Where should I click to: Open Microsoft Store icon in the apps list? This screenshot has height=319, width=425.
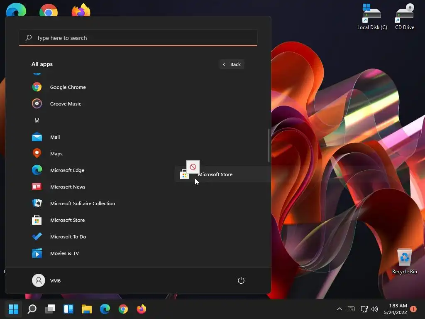click(x=37, y=220)
